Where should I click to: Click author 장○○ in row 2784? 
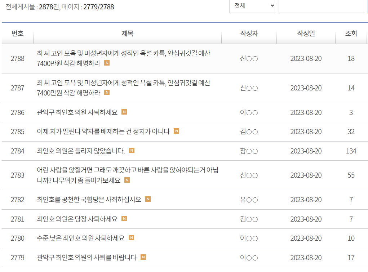click(249, 151)
